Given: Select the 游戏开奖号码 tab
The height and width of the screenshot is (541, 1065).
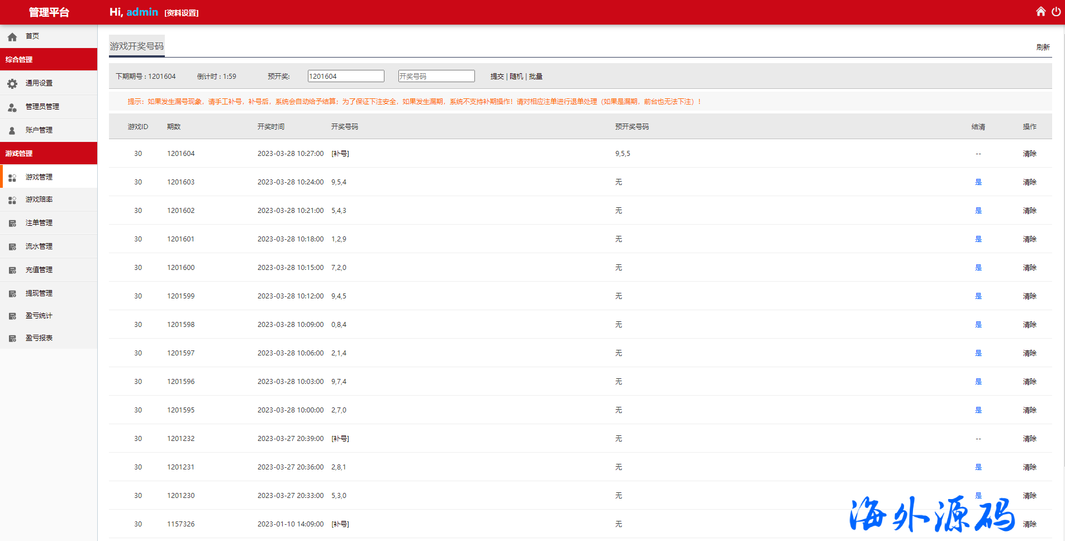Looking at the screenshot, I should coord(137,46).
